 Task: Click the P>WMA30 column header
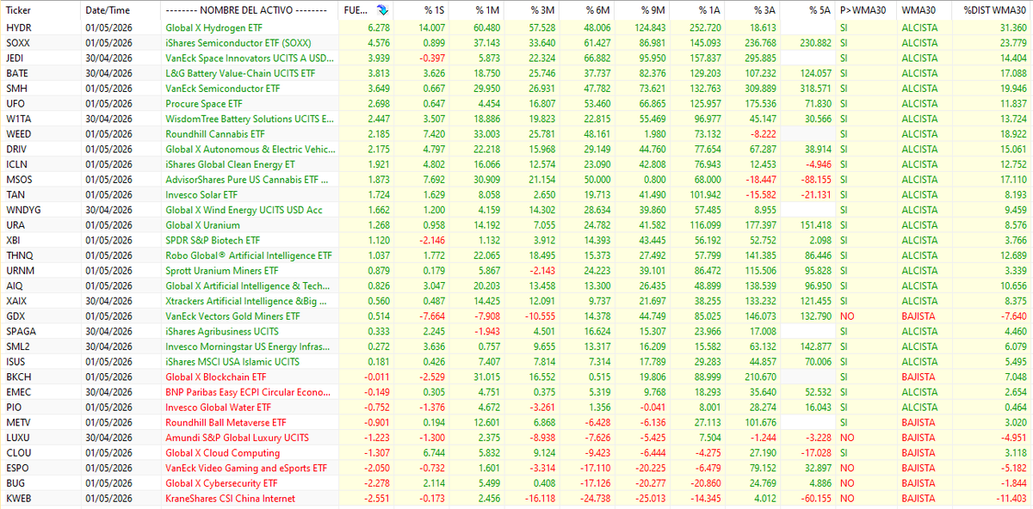click(863, 11)
